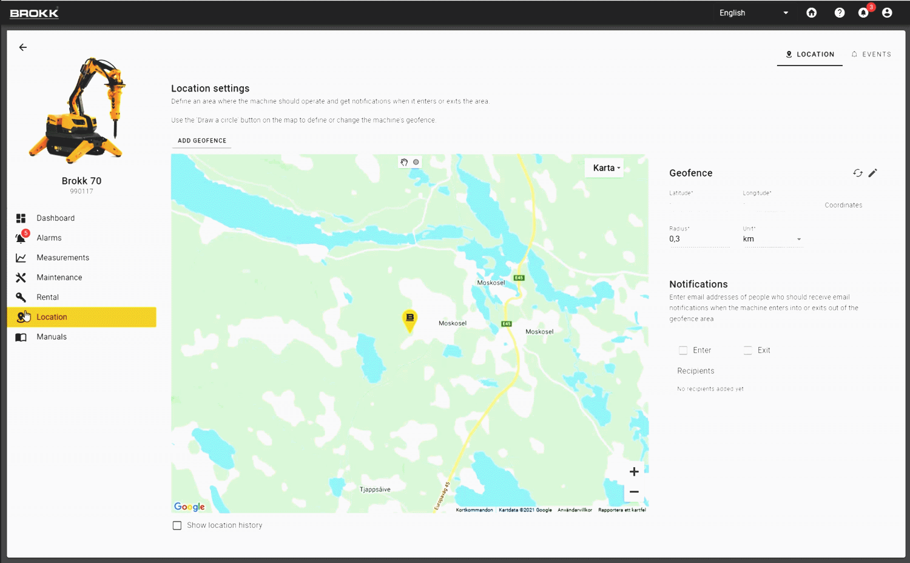Select the draw circle map tool
The image size is (910, 563).
tap(416, 162)
